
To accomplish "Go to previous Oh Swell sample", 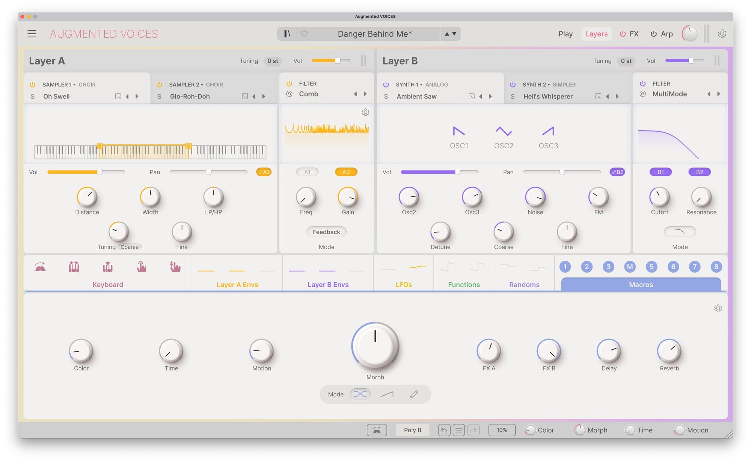I will pos(127,97).
